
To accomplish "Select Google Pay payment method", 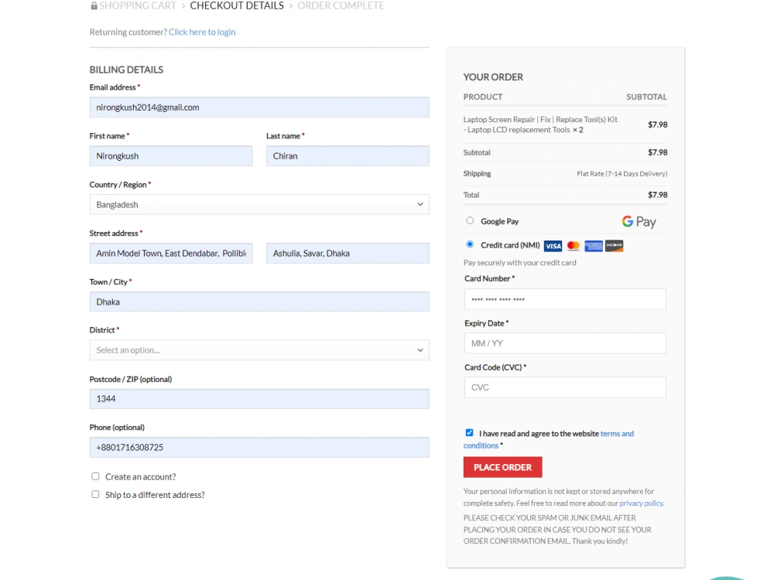I will tap(470, 220).
